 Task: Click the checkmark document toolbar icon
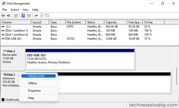pos(42,15)
